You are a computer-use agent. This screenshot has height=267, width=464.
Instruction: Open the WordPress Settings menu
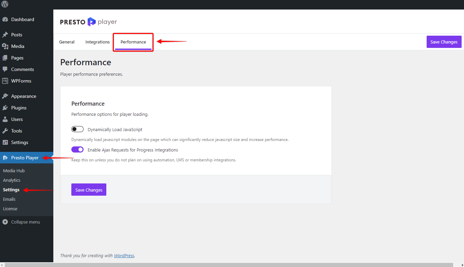coord(26,142)
